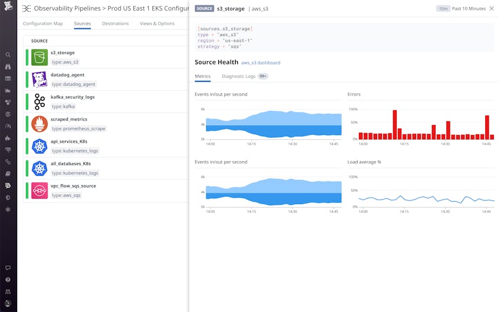Open the aws_s3 dashboard link
The height and width of the screenshot is (312, 500).
(x=261, y=63)
